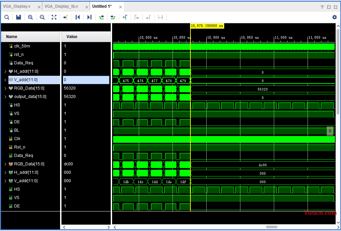Click the waveform horizontal scrollbar thumb
341x231 pixels.
[272, 227]
